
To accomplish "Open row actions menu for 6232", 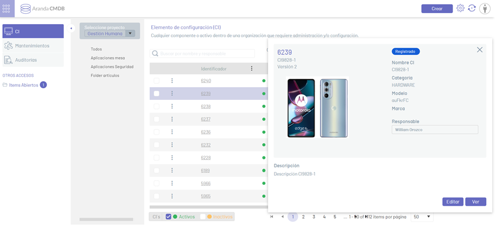I will (x=172, y=145).
